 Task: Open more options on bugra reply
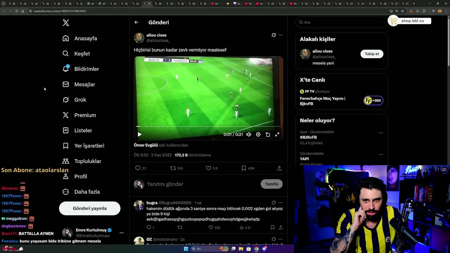coord(281,203)
